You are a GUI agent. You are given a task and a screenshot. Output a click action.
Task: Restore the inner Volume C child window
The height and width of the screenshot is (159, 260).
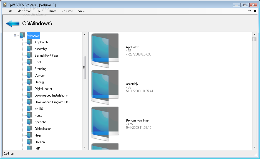pos(249,11)
